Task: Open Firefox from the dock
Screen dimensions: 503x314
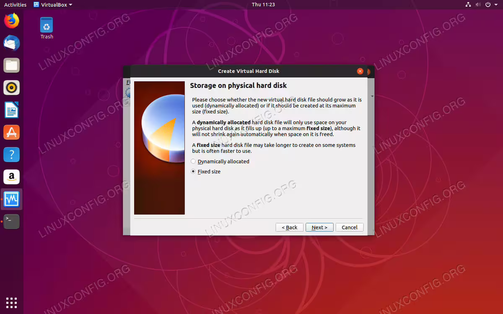Action: pos(11,21)
